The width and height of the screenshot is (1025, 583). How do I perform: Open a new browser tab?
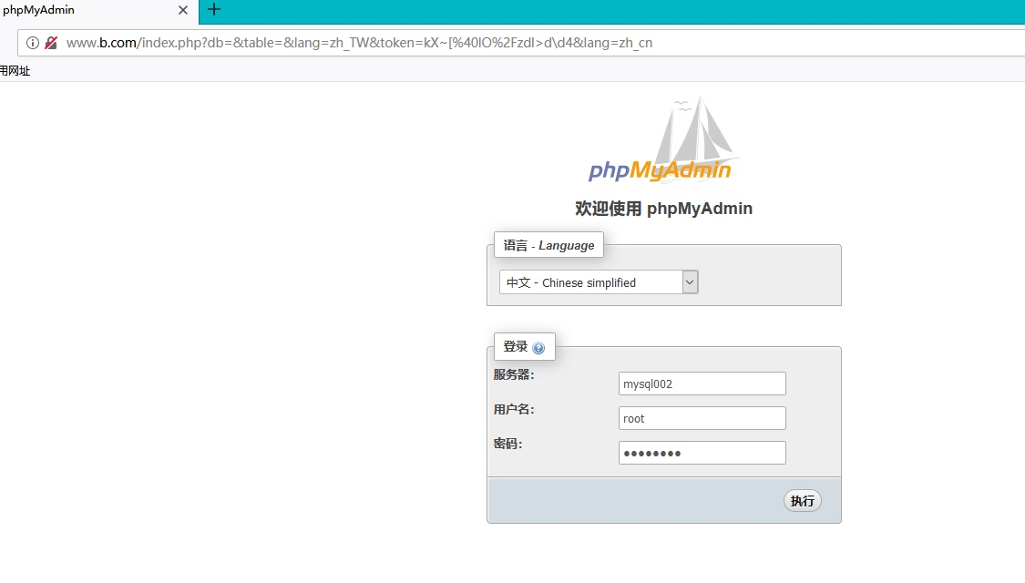[x=214, y=10]
